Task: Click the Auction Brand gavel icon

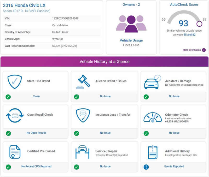Action: 83,82
